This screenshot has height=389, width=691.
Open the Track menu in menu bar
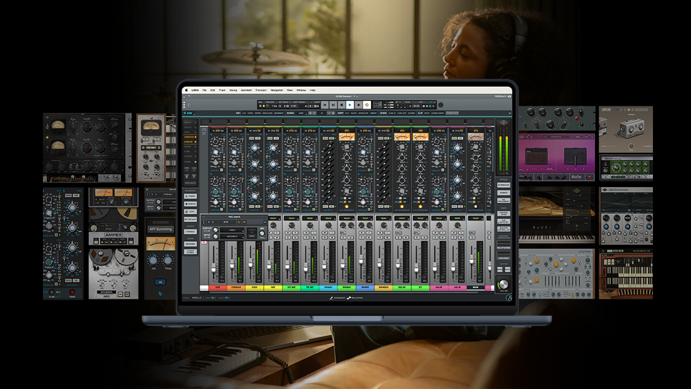point(221,91)
